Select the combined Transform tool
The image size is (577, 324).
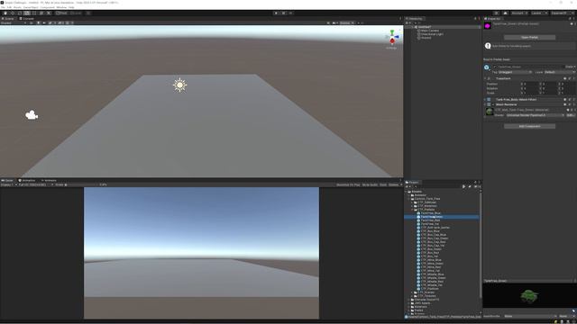[41, 13]
